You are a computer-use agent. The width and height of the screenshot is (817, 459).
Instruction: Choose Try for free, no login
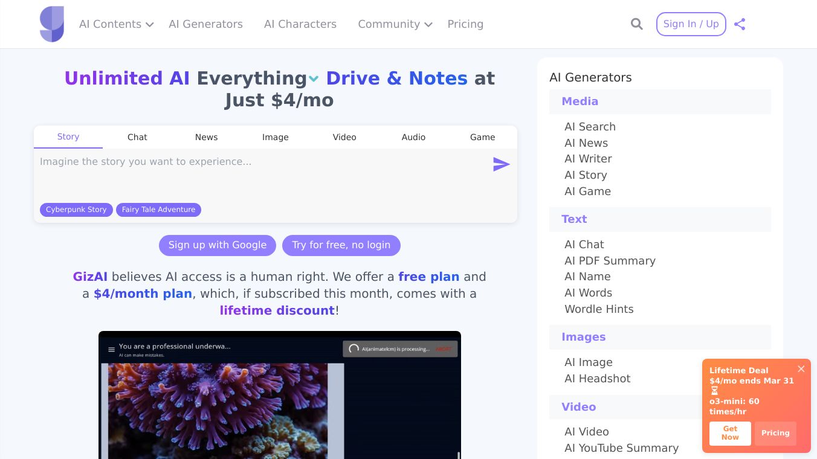click(341, 245)
